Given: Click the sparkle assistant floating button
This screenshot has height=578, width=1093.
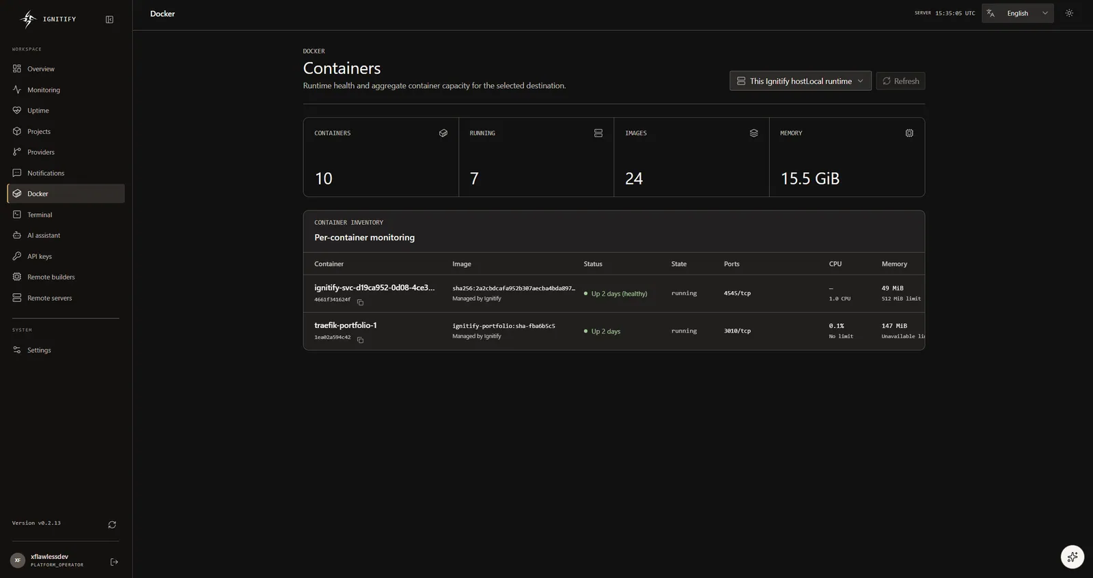Looking at the screenshot, I should (x=1073, y=557).
